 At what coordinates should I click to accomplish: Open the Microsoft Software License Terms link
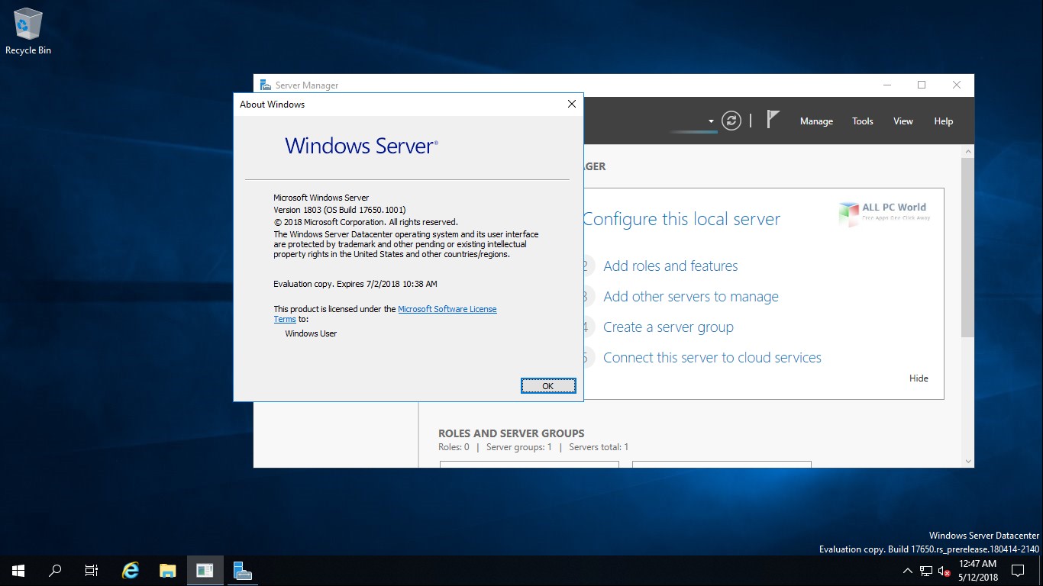(447, 309)
